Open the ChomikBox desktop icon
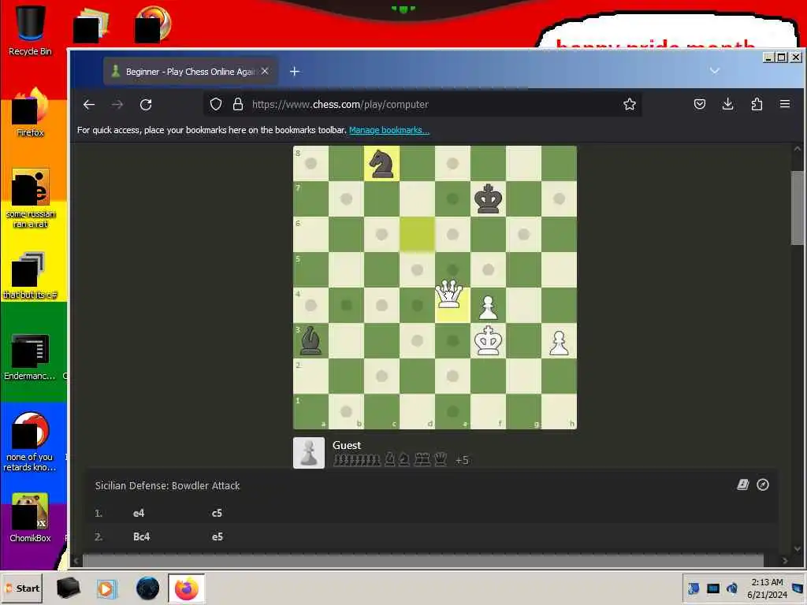807x605 pixels. [30, 518]
